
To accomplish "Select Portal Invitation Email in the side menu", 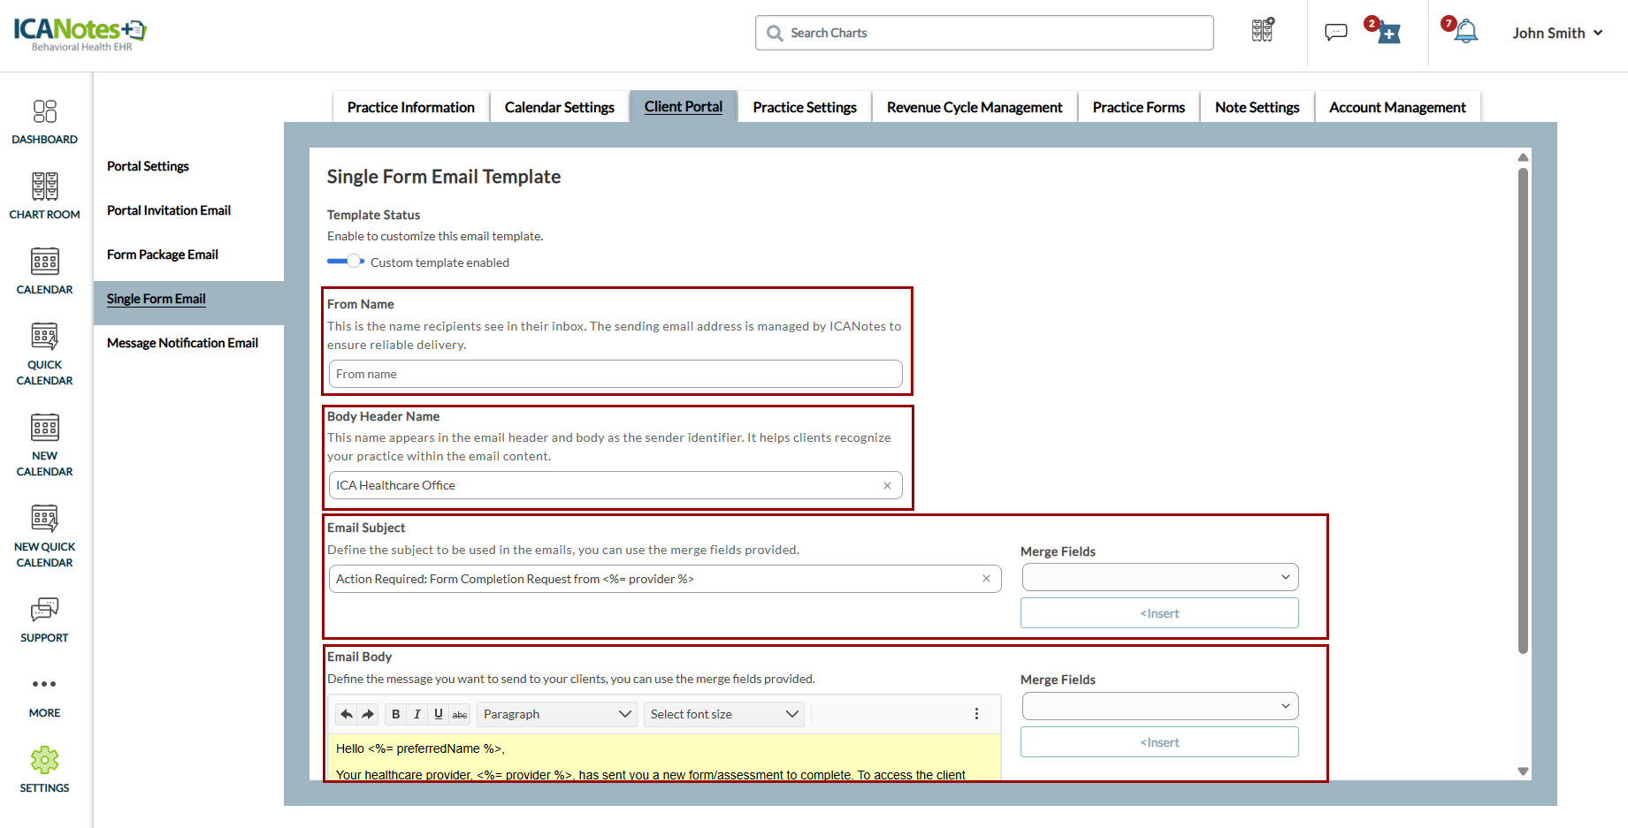I will point(169,210).
